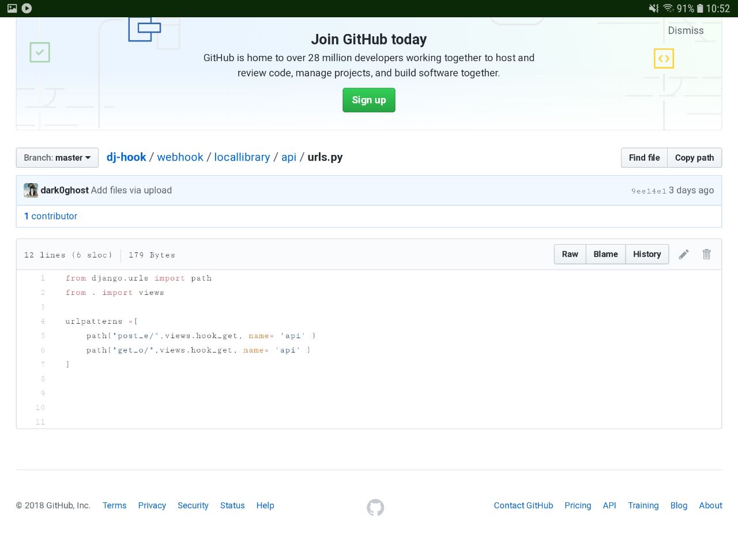Viewport: 738px width, 553px height.
Task: Select code line number 1
Action: coord(43,278)
